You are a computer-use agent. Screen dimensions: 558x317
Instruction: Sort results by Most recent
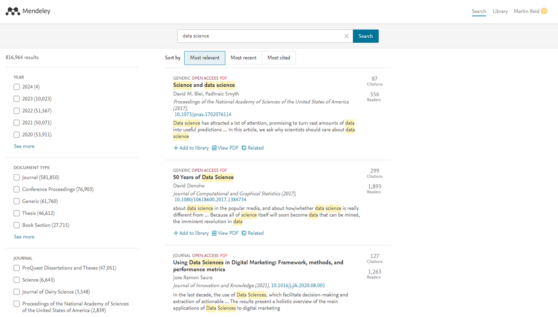click(243, 58)
